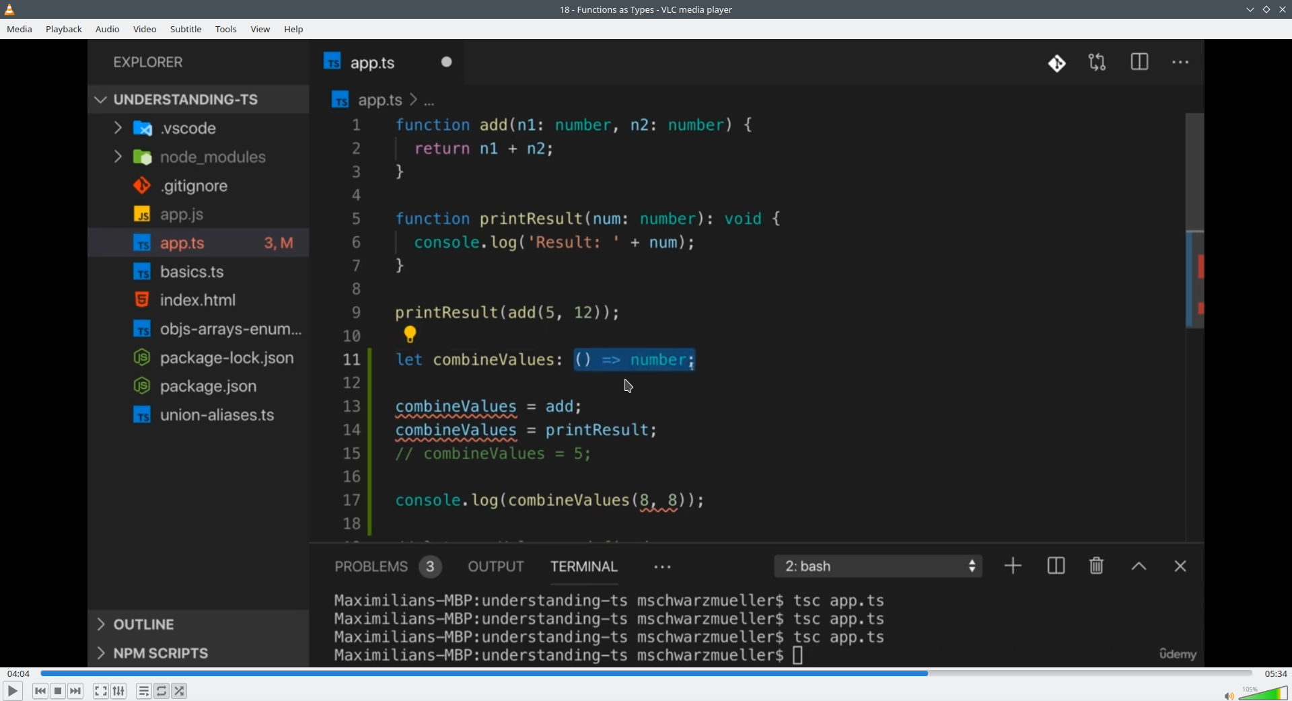Show extended settings dialog
The width and height of the screenshot is (1292, 701).
click(x=119, y=691)
